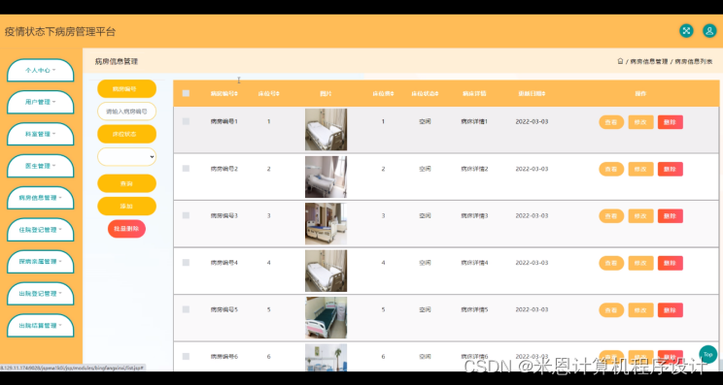
Task: Open the bed photo thumbnail for 病房编号5
Action: pyautogui.click(x=326, y=317)
